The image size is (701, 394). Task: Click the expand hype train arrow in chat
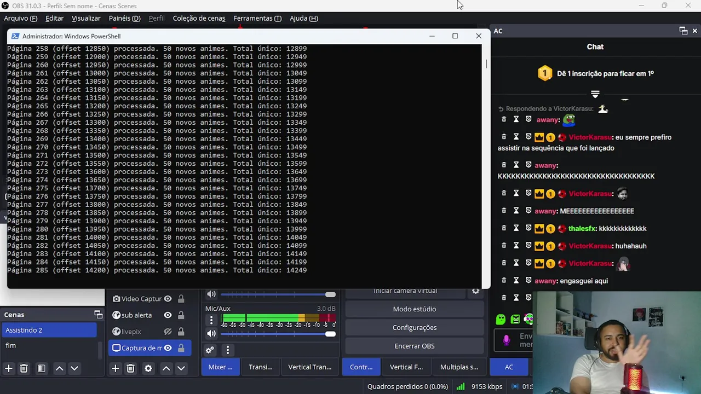(595, 94)
